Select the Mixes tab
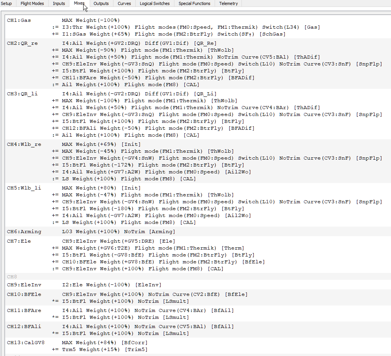This screenshot has width=391, height=356. tap(79, 3)
